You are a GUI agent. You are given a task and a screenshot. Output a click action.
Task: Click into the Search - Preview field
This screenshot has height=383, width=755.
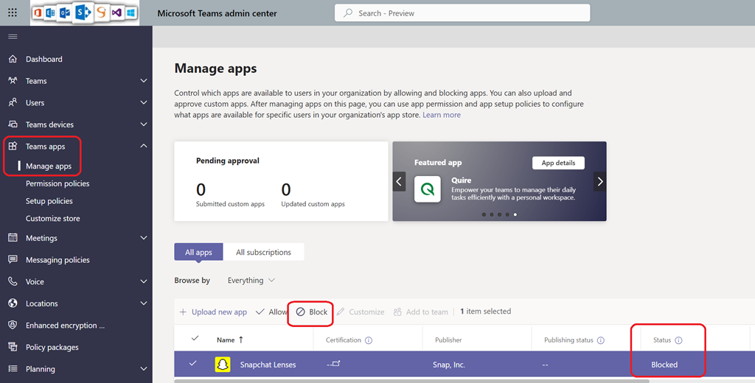(x=462, y=13)
